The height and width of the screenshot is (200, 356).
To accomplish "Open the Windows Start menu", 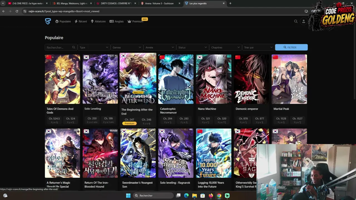I will (x=128, y=196).
